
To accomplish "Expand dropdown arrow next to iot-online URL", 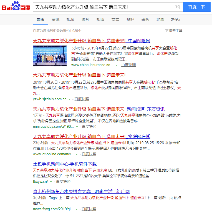I will (x=77, y=154).
